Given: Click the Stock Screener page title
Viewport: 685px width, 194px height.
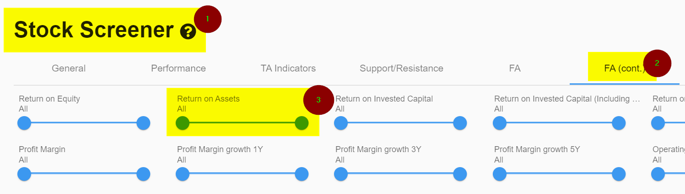Looking at the screenshot, I should click(94, 30).
